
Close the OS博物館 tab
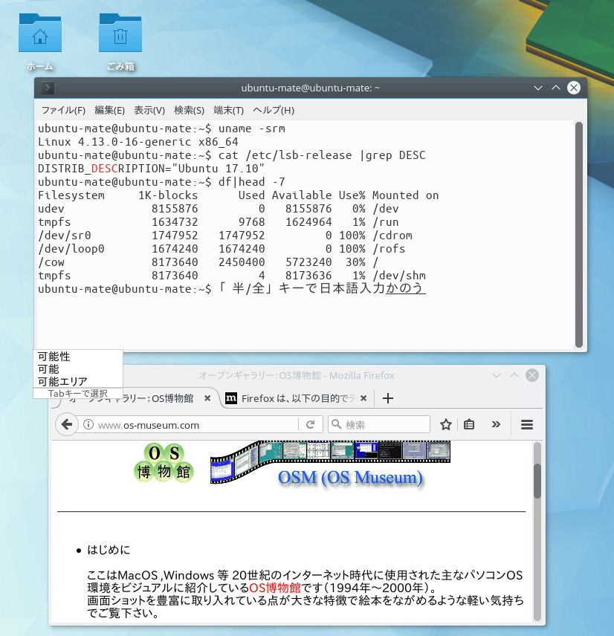(207, 398)
